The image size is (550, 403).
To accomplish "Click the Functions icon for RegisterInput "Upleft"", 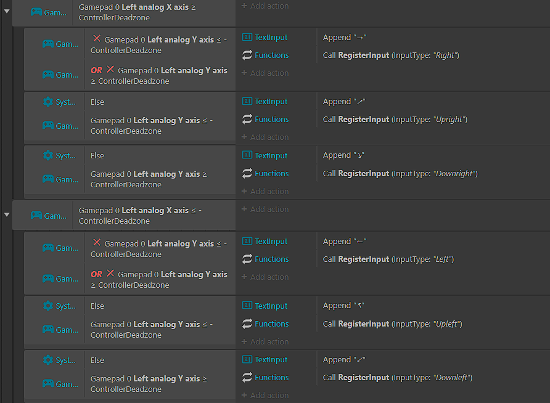I will click(247, 324).
